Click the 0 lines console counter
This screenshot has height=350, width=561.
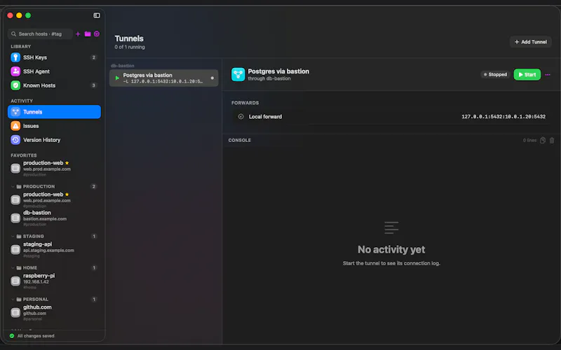click(x=529, y=141)
